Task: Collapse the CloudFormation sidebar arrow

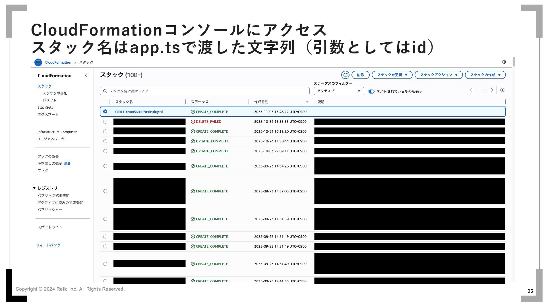Action: click(x=86, y=75)
